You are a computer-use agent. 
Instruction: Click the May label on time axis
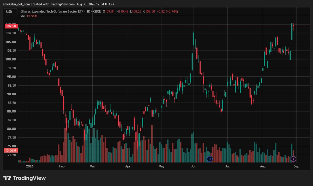(161, 166)
